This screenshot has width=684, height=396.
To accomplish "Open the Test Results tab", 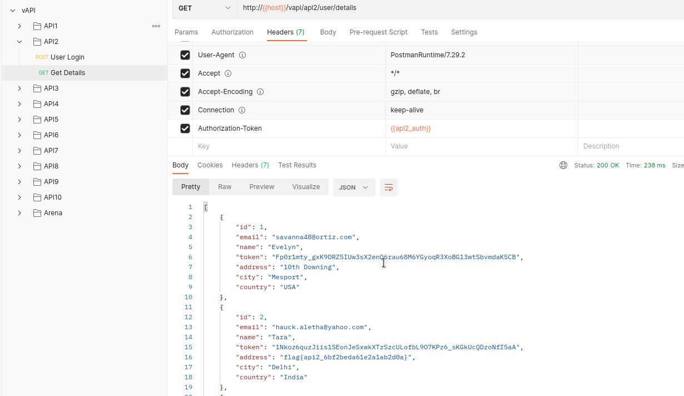I will pos(297,165).
